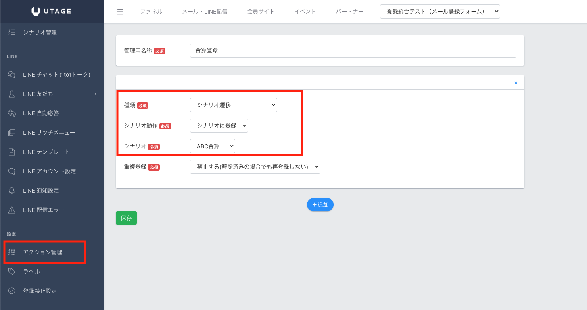Screen dimensions: 587x310
Task: Open the 種類 dropdown showing シナリオ遷移
Action: click(233, 105)
